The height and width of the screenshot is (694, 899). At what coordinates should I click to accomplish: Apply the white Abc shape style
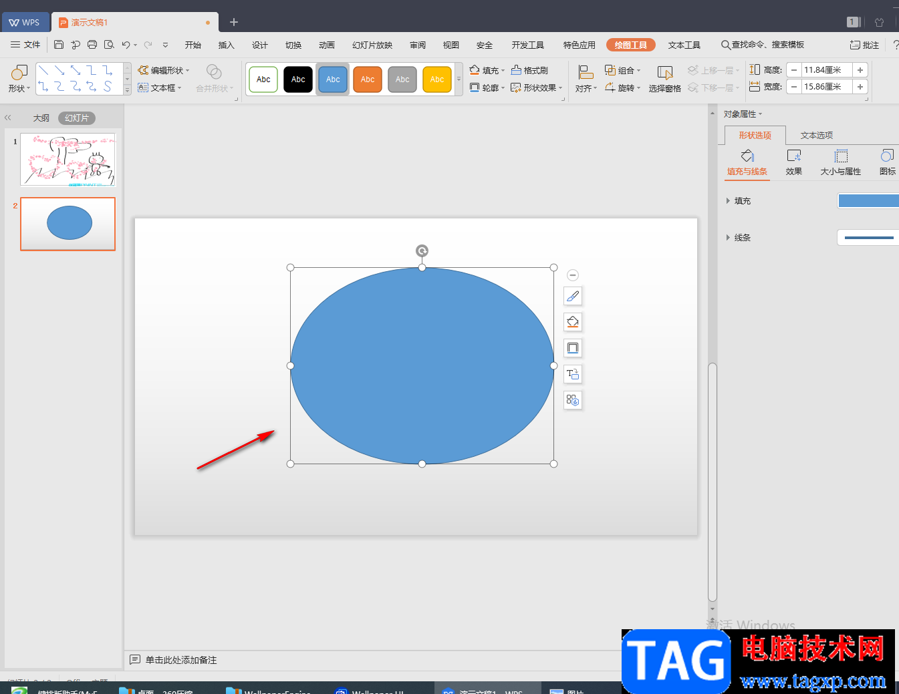[x=263, y=79]
